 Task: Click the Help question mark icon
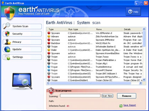click(130, 12)
